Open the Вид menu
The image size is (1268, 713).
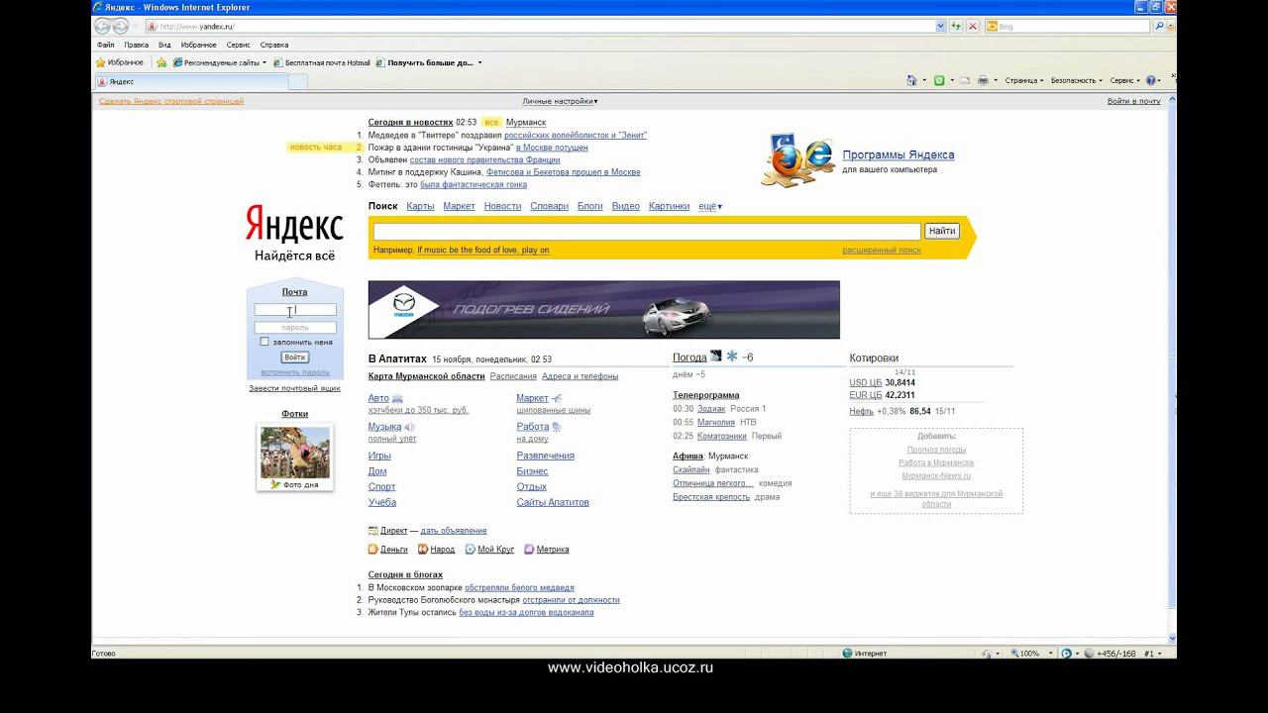(164, 45)
